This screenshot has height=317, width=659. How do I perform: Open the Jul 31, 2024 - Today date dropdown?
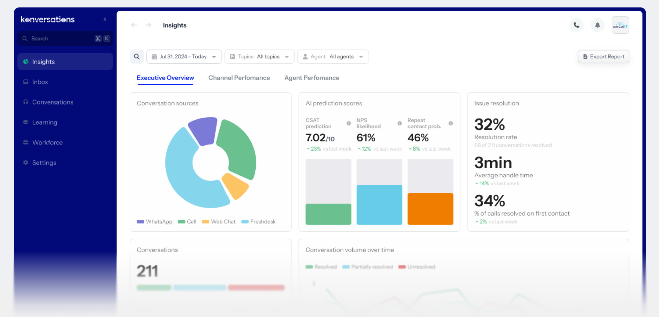(184, 57)
